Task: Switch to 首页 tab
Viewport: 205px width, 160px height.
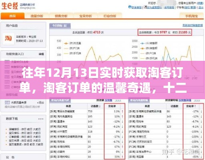Action: [12, 16]
